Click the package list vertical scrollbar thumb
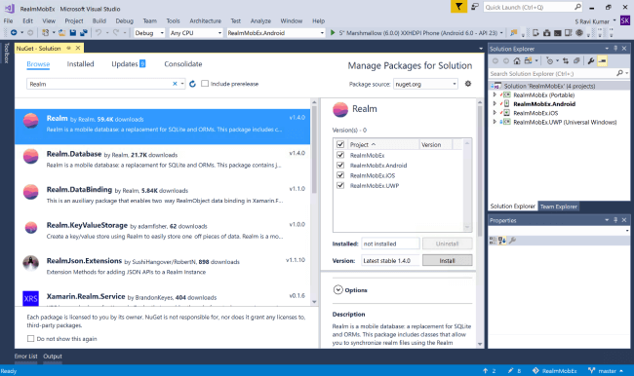Screen dimensions: 634x376 point(314,149)
